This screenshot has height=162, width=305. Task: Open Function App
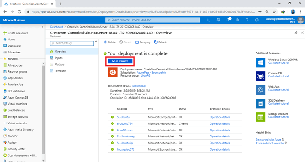point(13,85)
